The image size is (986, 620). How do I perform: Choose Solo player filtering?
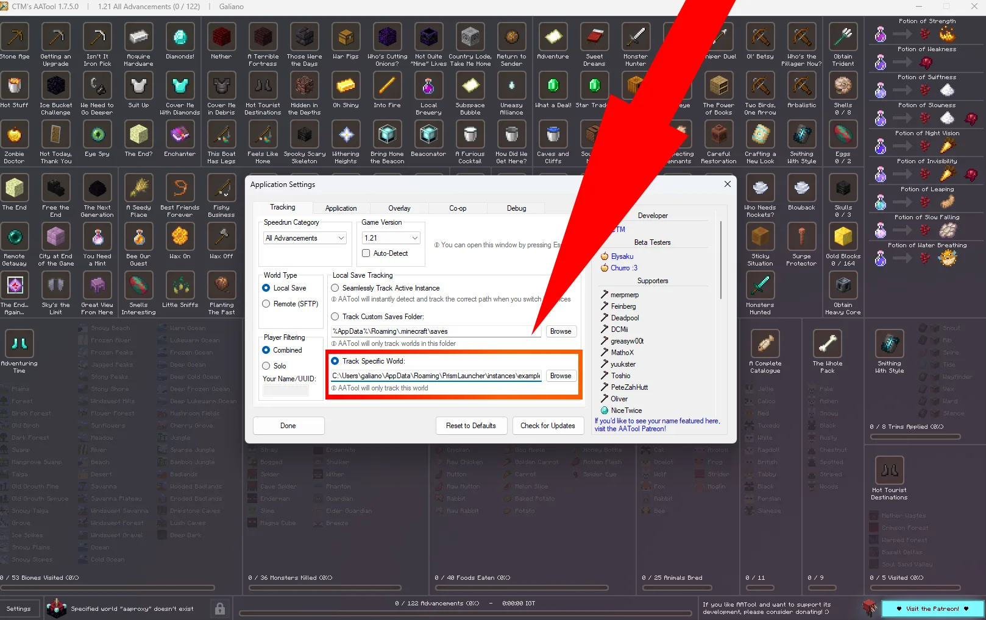tap(266, 366)
